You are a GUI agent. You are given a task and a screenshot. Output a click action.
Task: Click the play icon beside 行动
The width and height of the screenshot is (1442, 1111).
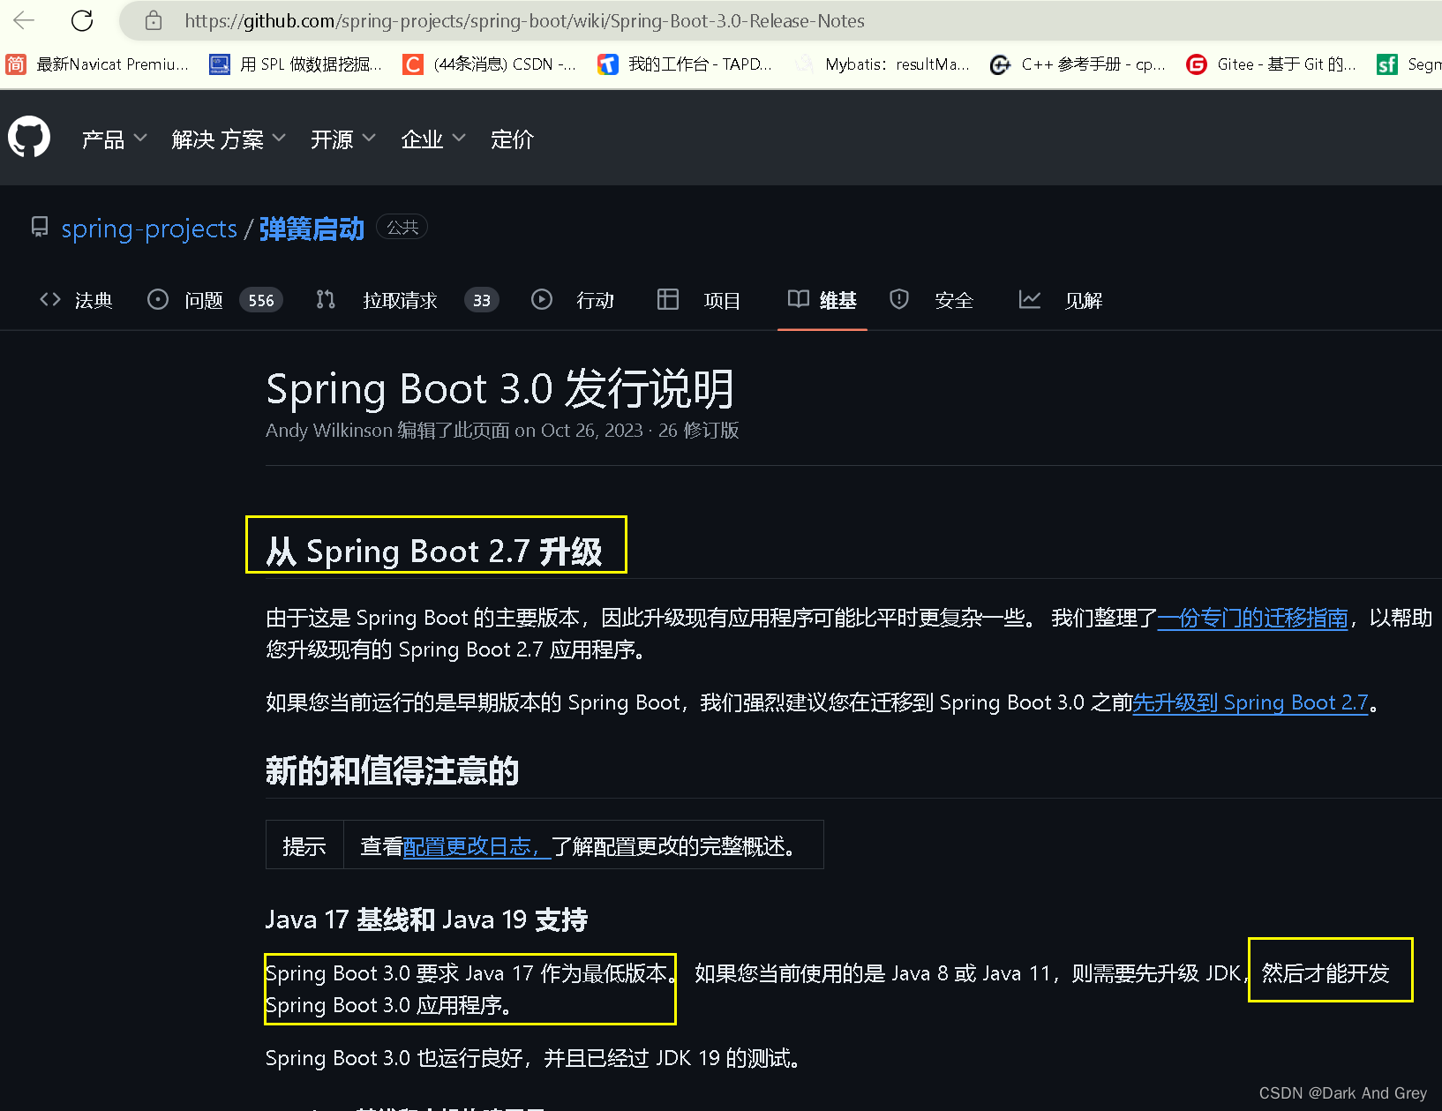(542, 299)
